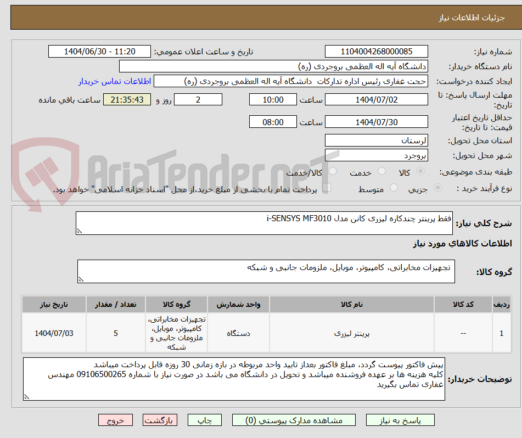Image resolution: width=522 pixels, height=438 pixels.
Task: Click the پاسخ به نیاز button
Action: 400,420
